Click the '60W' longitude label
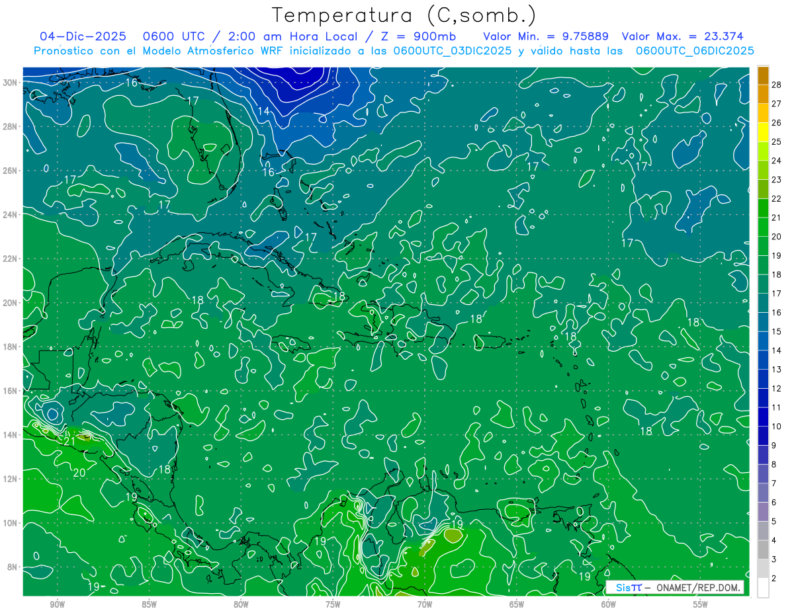 (609, 604)
